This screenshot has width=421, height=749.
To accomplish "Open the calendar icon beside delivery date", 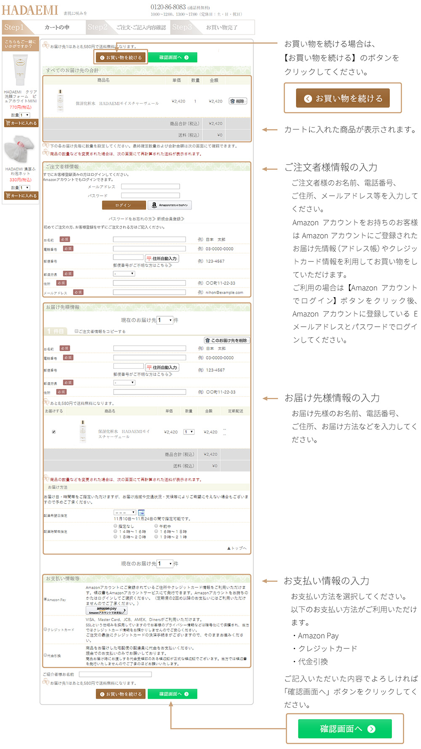I will pos(141,512).
